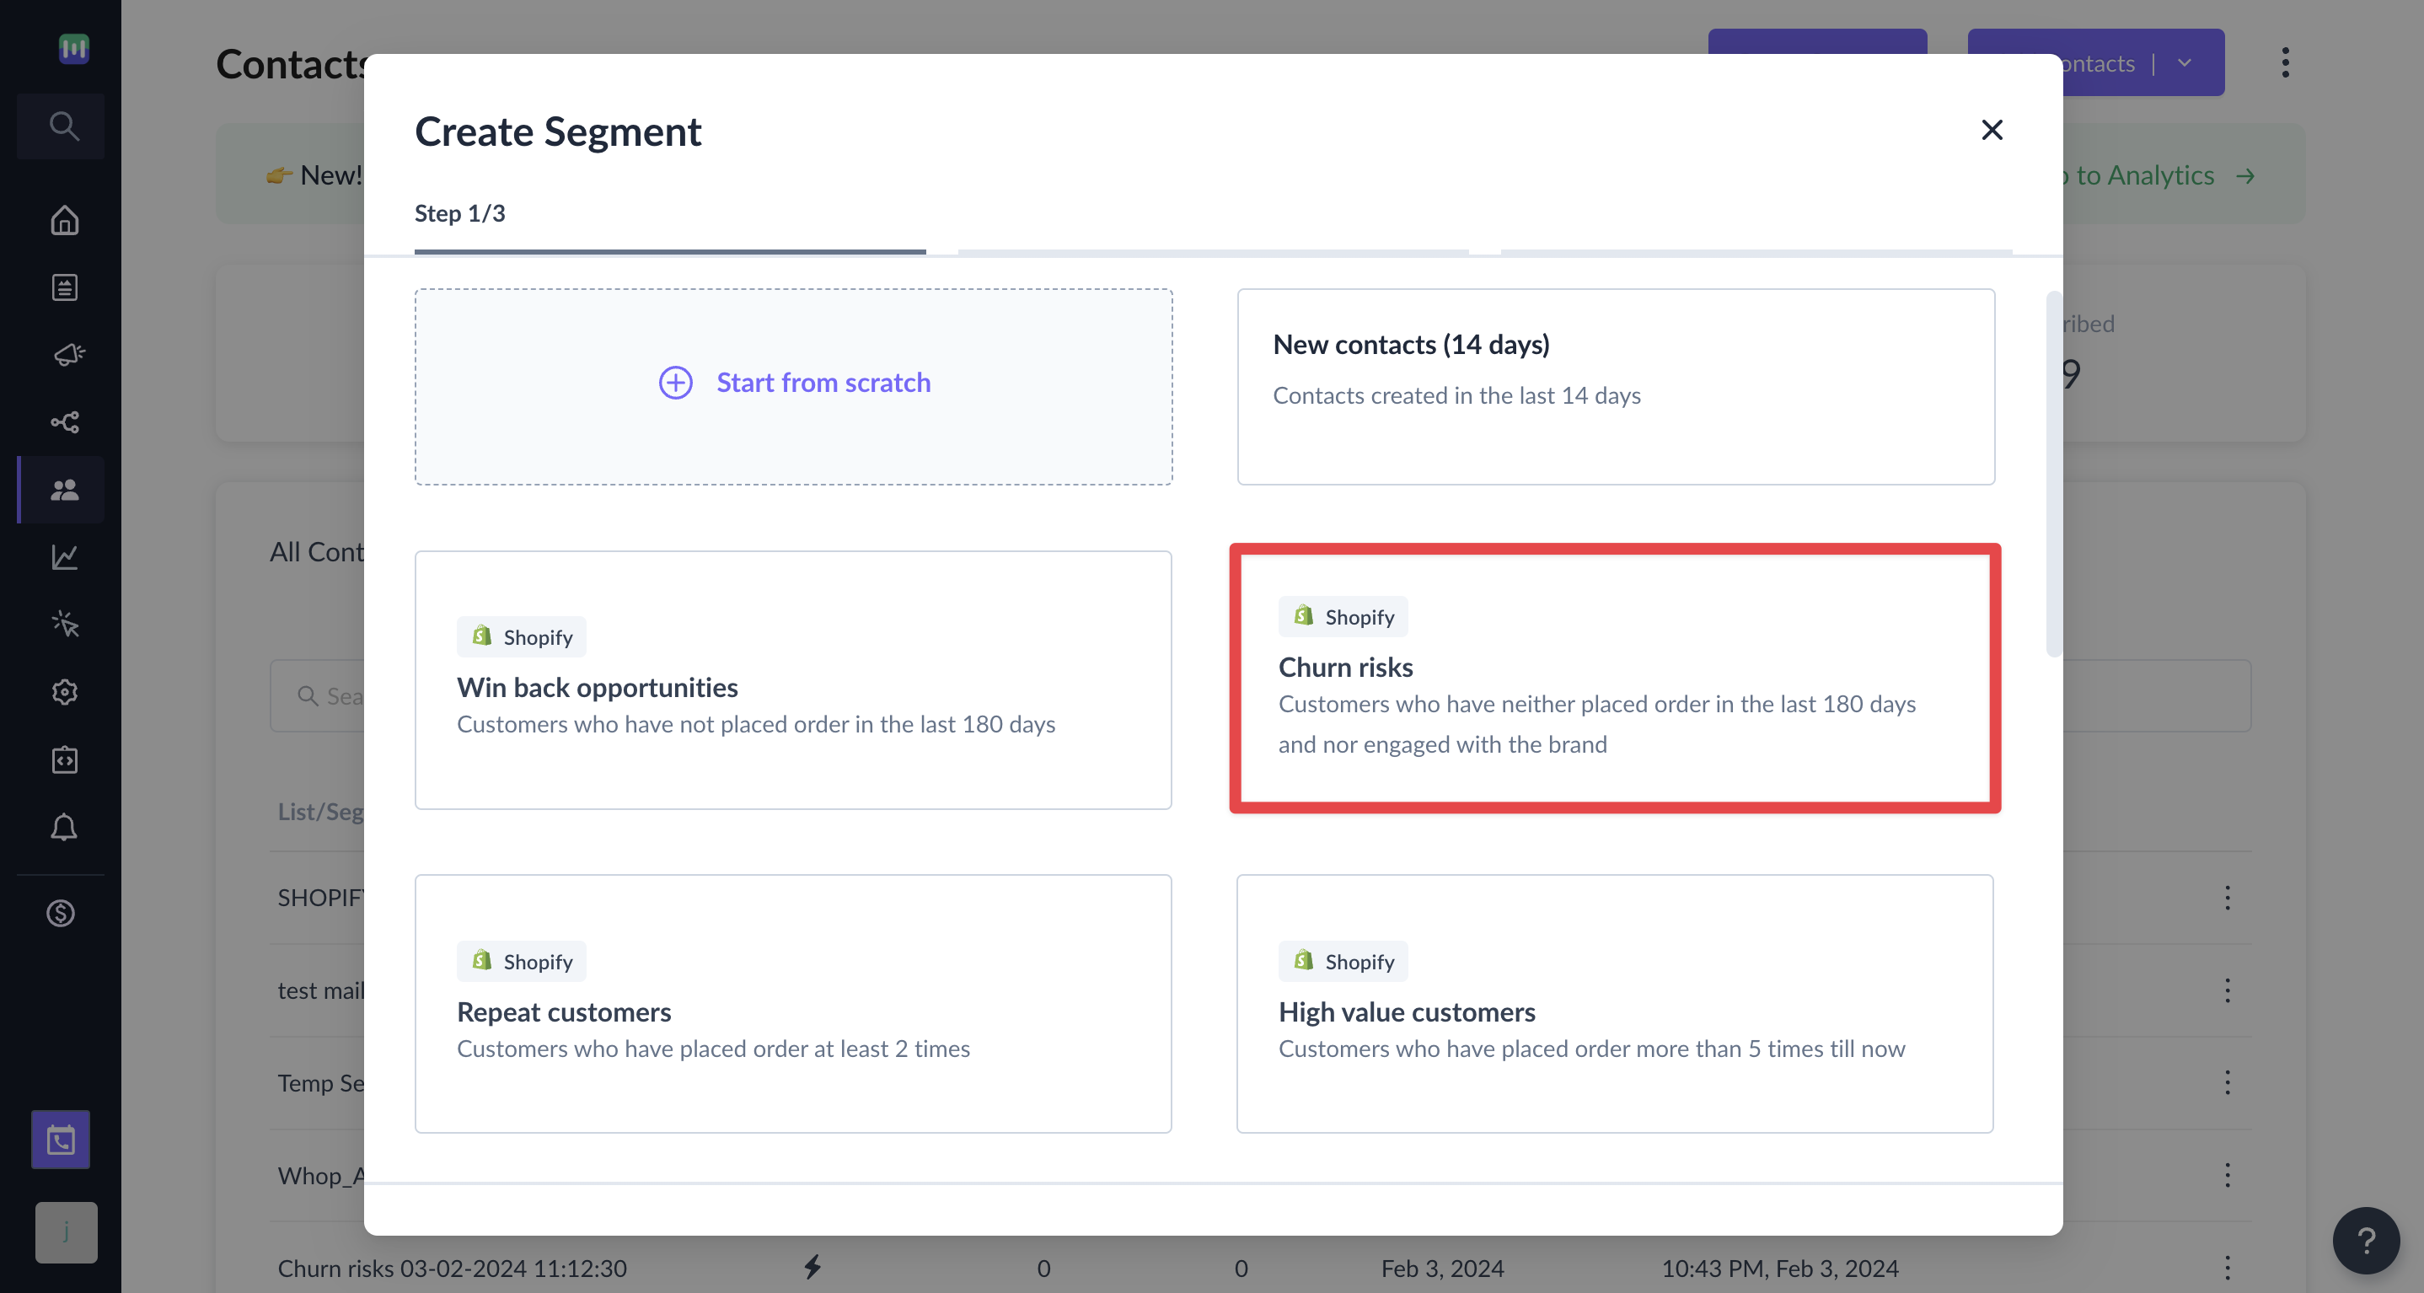Select Repeat customers Shopify template

coord(792,1003)
